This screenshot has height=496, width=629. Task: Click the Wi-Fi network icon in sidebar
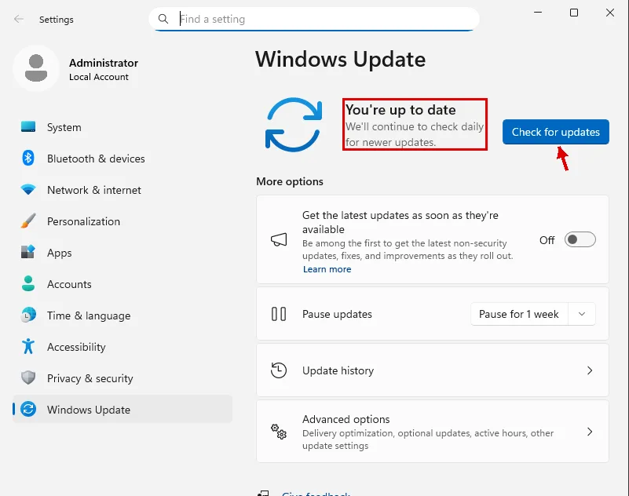[x=28, y=189]
